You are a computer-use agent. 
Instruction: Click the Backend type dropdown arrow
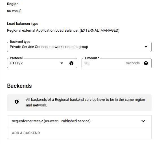[x=146, y=47]
